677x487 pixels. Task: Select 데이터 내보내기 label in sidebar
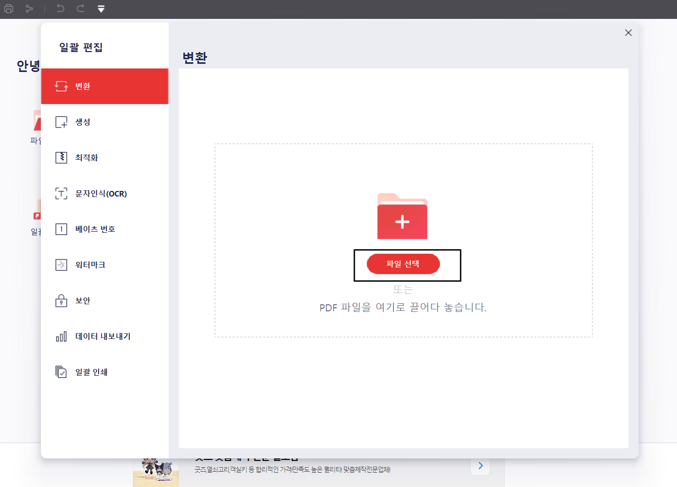[103, 336]
